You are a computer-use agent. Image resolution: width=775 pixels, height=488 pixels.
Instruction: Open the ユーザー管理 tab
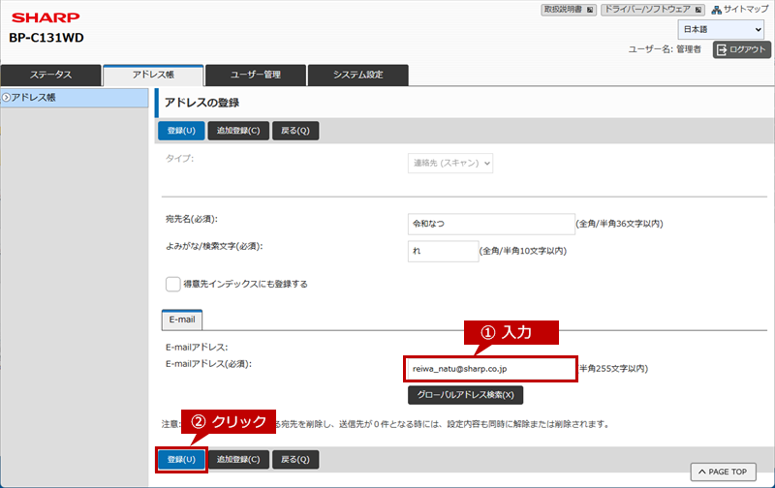coord(256,76)
